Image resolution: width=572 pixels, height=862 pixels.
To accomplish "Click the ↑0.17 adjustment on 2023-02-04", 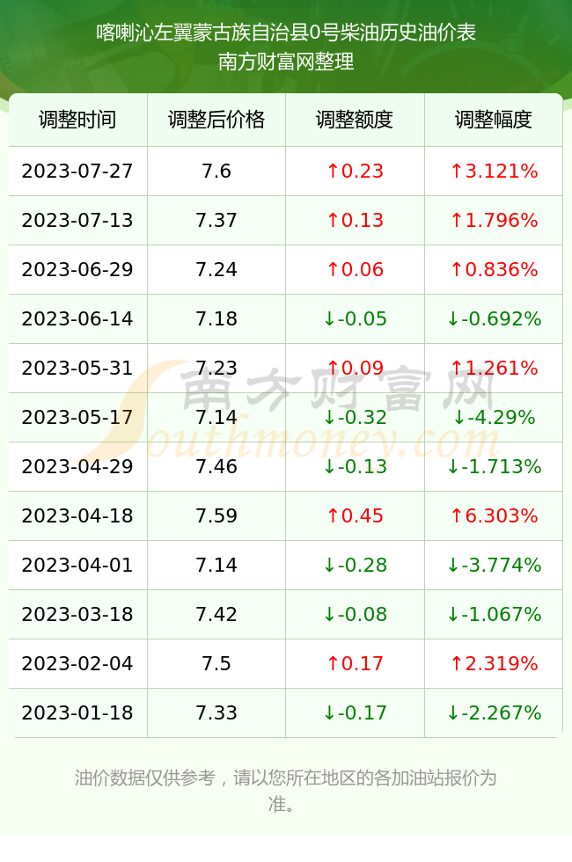I will (355, 663).
